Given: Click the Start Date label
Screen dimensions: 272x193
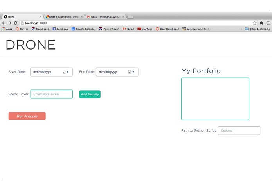Looking at the screenshot, I should 17,72.
